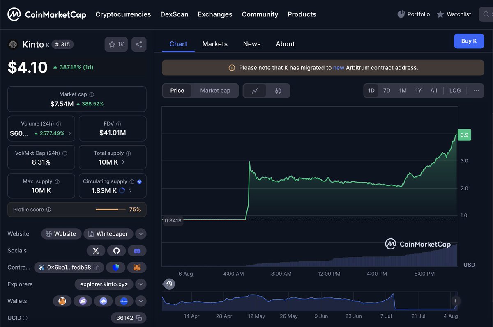Click the Profile score progress bar
This screenshot has height=327, width=493.
[111, 210]
